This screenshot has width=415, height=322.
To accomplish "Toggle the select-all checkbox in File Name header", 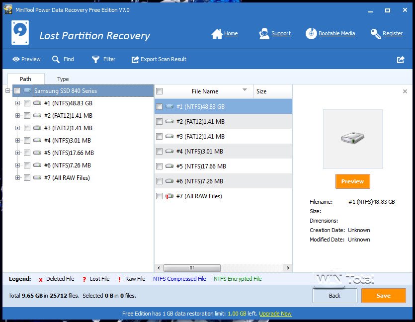I will click(x=160, y=91).
